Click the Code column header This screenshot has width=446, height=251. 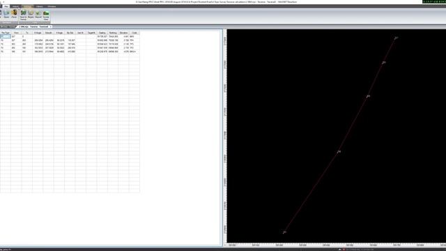pyautogui.click(x=134, y=33)
